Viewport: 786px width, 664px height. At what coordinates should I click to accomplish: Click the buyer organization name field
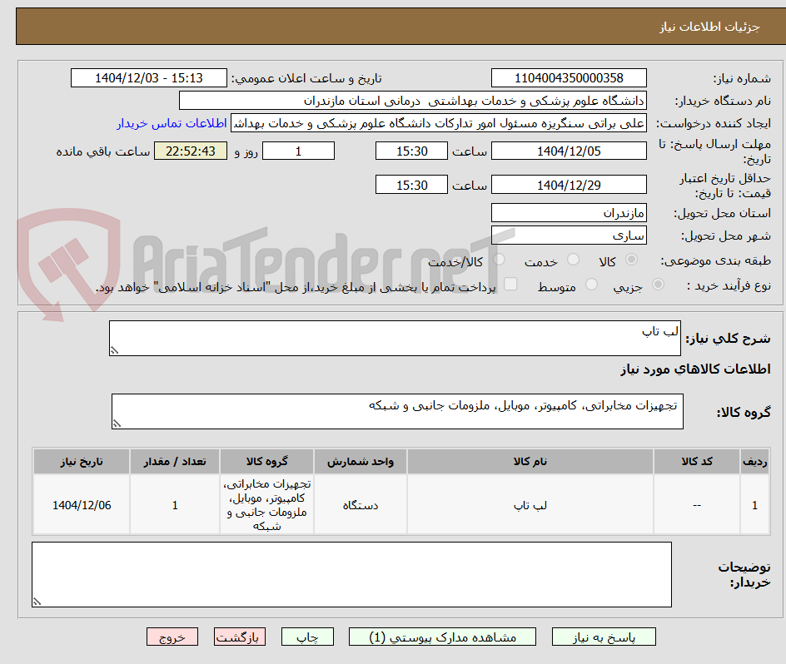[x=412, y=101]
